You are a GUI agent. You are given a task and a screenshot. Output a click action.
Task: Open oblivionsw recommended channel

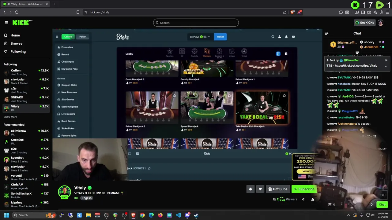[26, 132]
